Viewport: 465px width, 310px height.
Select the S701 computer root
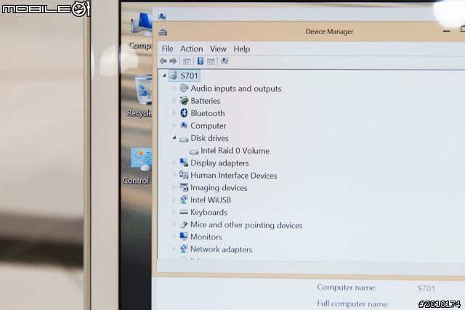coord(185,76)
